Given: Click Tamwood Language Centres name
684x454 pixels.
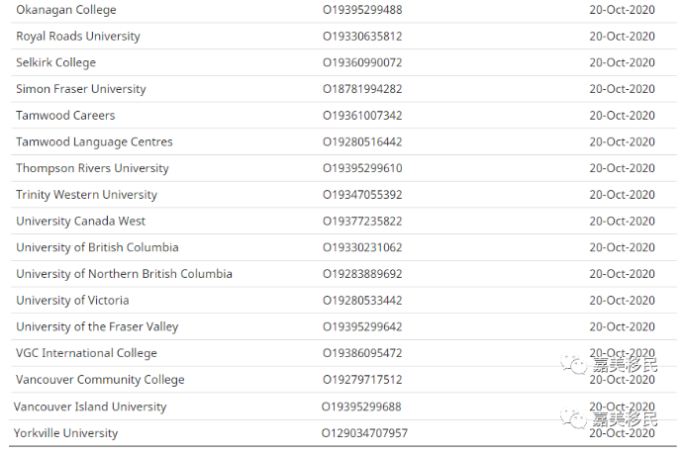Looking at the screenshot, I should pos(94,142).
